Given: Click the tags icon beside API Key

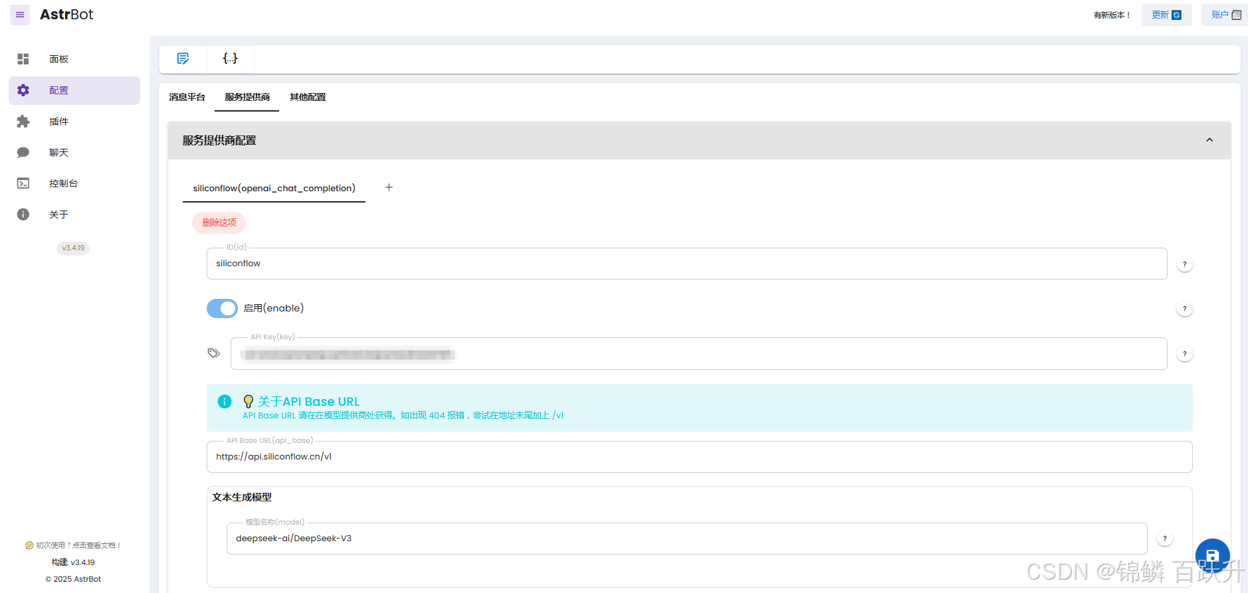Looking at the screenshot, I should tap(213, 353).
